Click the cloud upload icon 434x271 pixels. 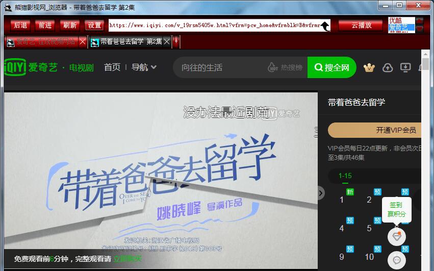pyautogui.click(x=387, y=67)
